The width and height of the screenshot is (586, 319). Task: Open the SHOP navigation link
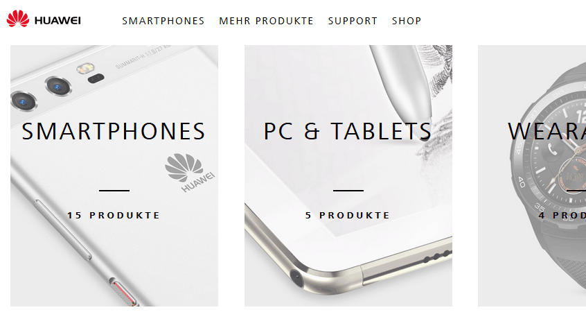(407, 21)
